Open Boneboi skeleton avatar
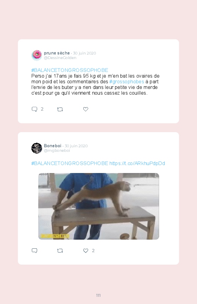 pyautogui.click(x=37, y=148)
